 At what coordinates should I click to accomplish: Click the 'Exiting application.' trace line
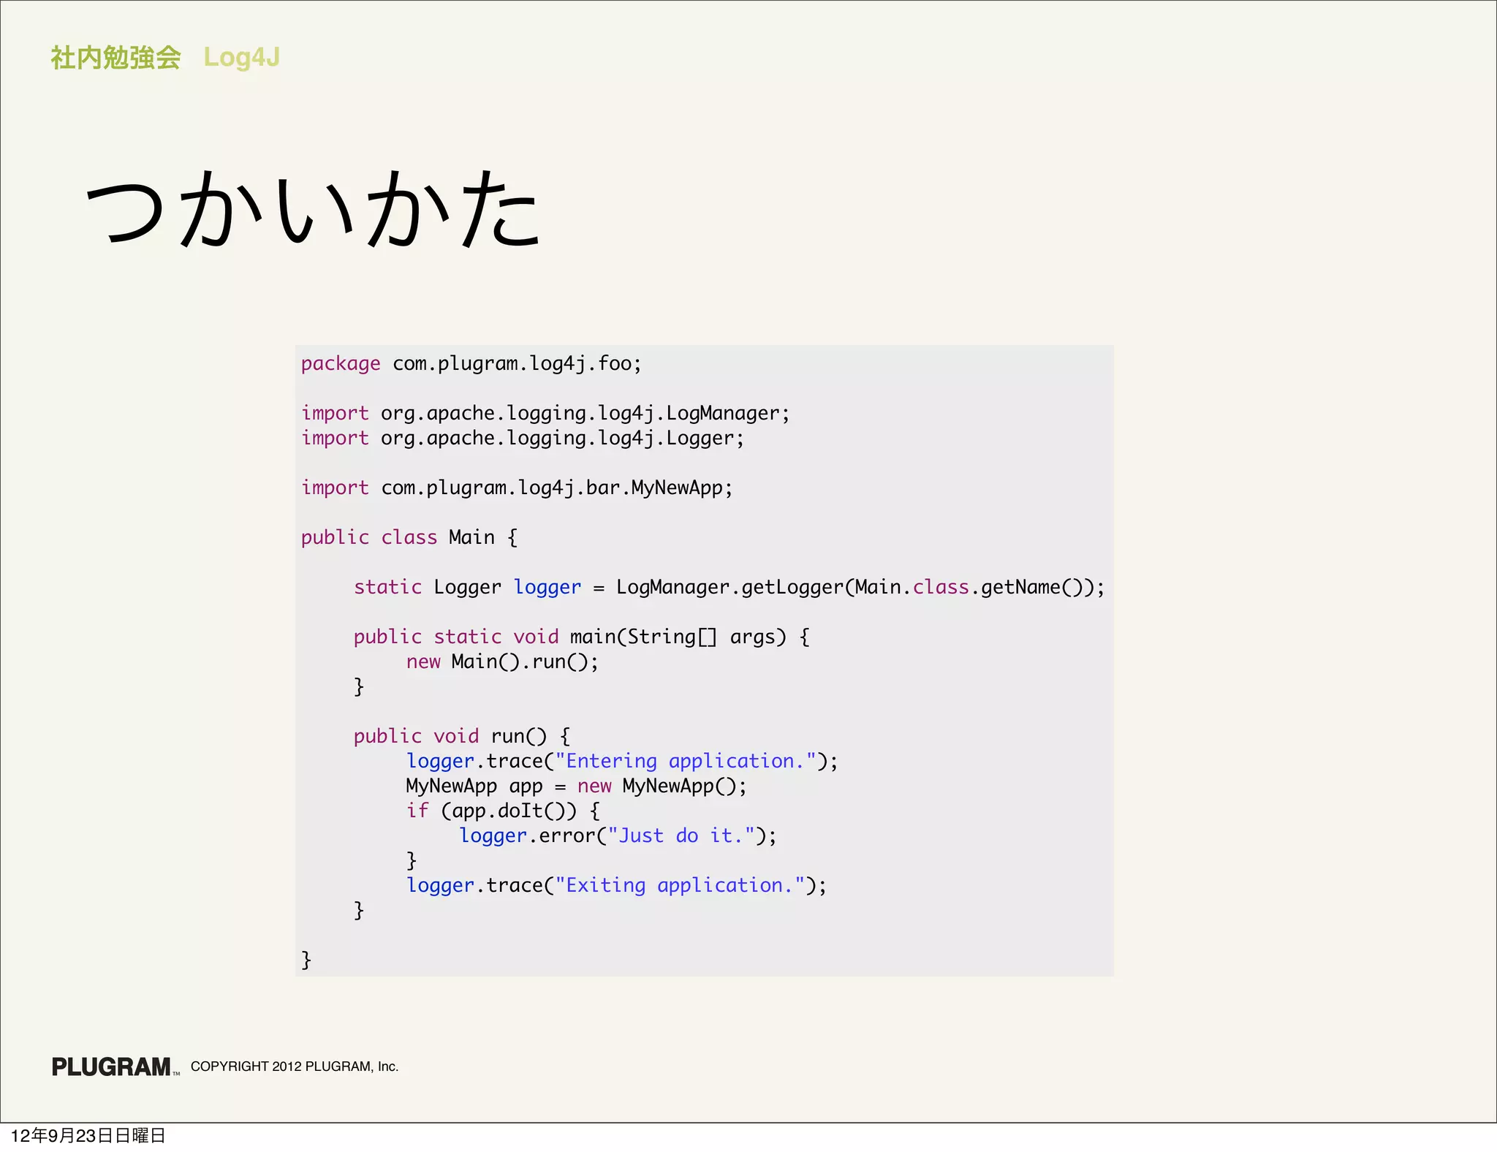[617, 886]
